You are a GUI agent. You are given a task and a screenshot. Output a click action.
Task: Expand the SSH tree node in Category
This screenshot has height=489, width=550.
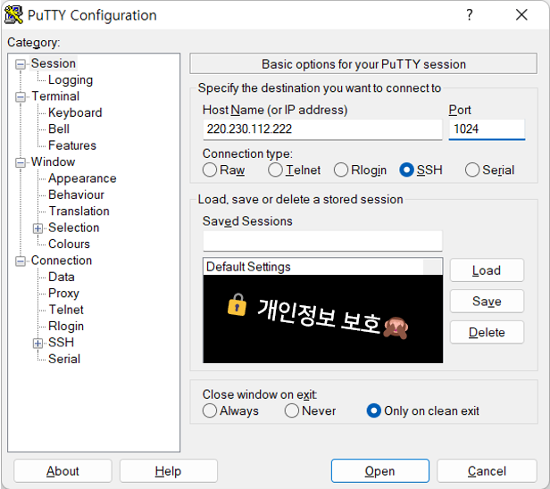tap(37, 344)
